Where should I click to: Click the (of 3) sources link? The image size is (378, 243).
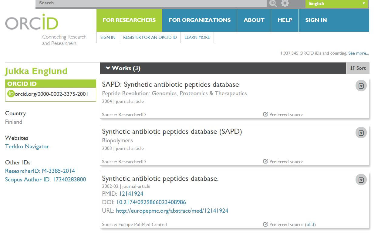[x=310, y=224]
